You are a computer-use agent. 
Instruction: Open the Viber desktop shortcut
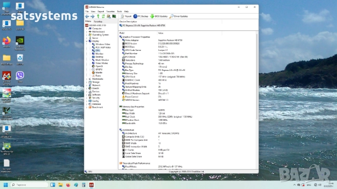click(x=20, y=77)
